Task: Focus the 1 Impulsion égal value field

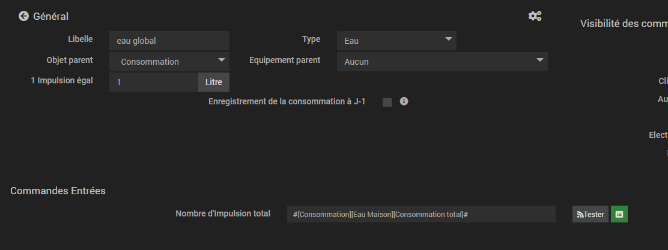Action: 154,82
